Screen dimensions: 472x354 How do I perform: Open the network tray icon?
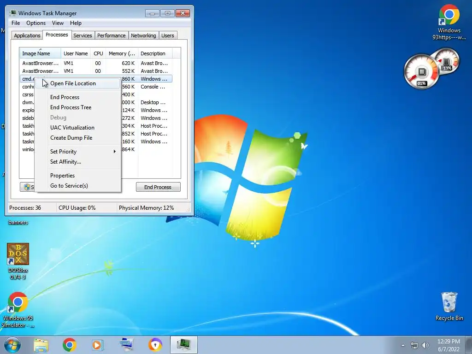tap(414, 345)
